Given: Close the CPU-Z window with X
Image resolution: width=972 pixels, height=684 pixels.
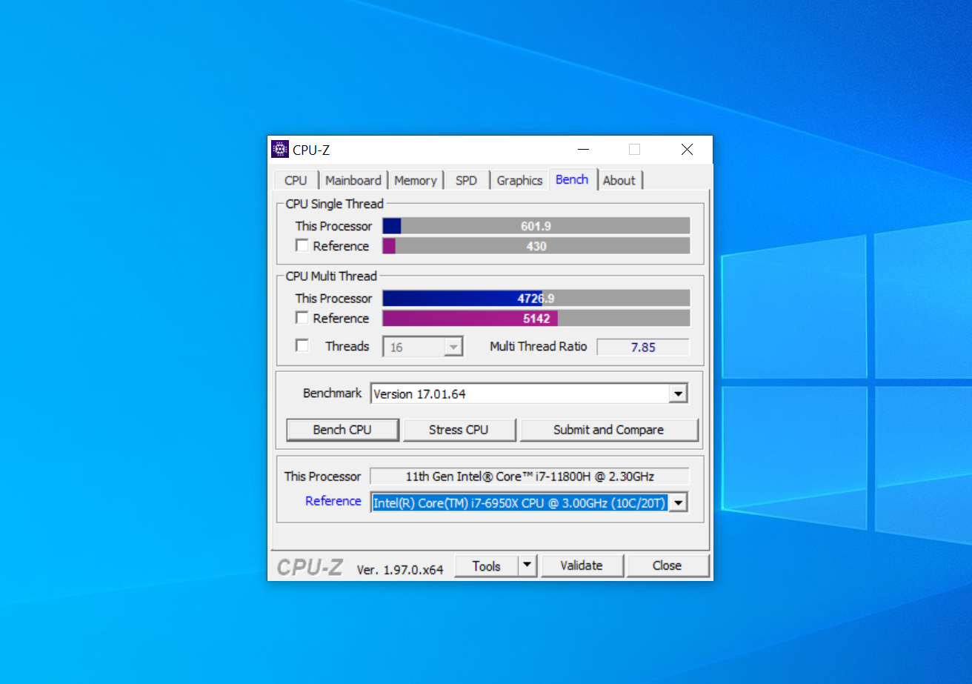Looking at the screenshot, I should [687, 150].
